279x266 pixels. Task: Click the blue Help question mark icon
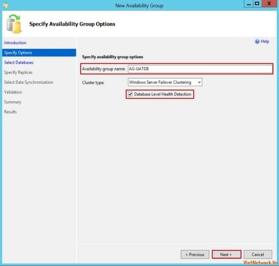257,41
